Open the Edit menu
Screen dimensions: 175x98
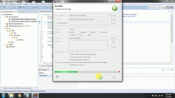click(6, 4)
